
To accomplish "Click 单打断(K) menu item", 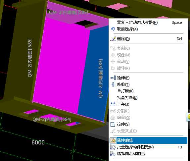I will (148, 91).
